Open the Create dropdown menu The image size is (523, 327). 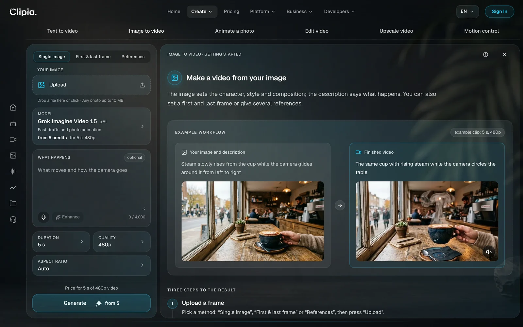point(202,11)
